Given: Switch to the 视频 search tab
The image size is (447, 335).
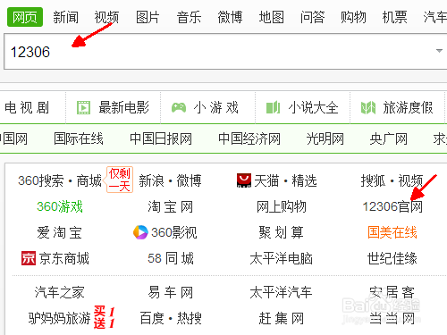Looking at the screenshot, I should pos(106,17).
